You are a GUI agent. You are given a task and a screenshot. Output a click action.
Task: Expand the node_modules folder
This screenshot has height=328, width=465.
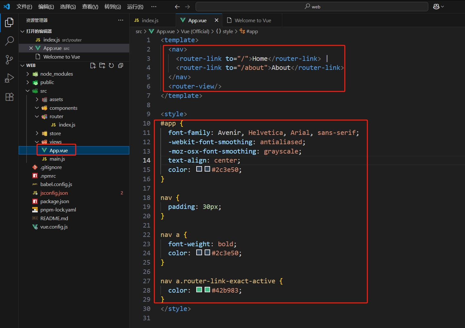click(56, 74)
